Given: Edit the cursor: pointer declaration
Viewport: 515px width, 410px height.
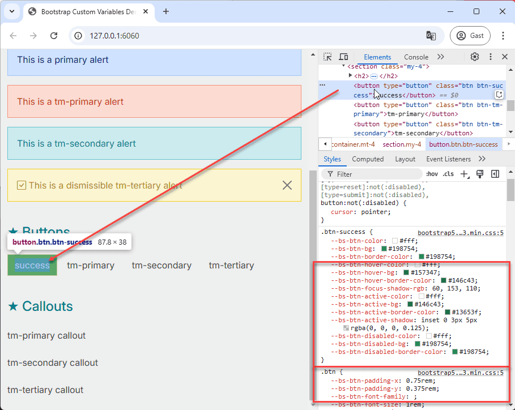Looking at the screenshot, I should (361, 212).
